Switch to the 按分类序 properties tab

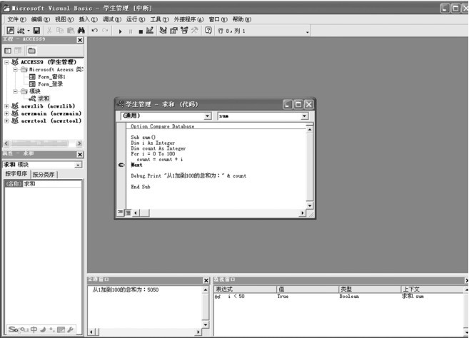tap(44, 174)
